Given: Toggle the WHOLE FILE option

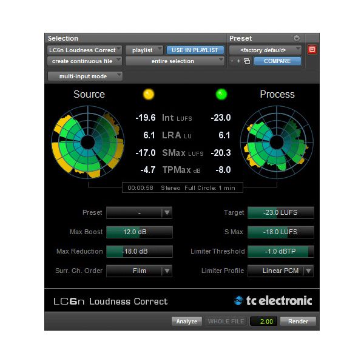Looking at the screenshot, I should click(226, 322).
